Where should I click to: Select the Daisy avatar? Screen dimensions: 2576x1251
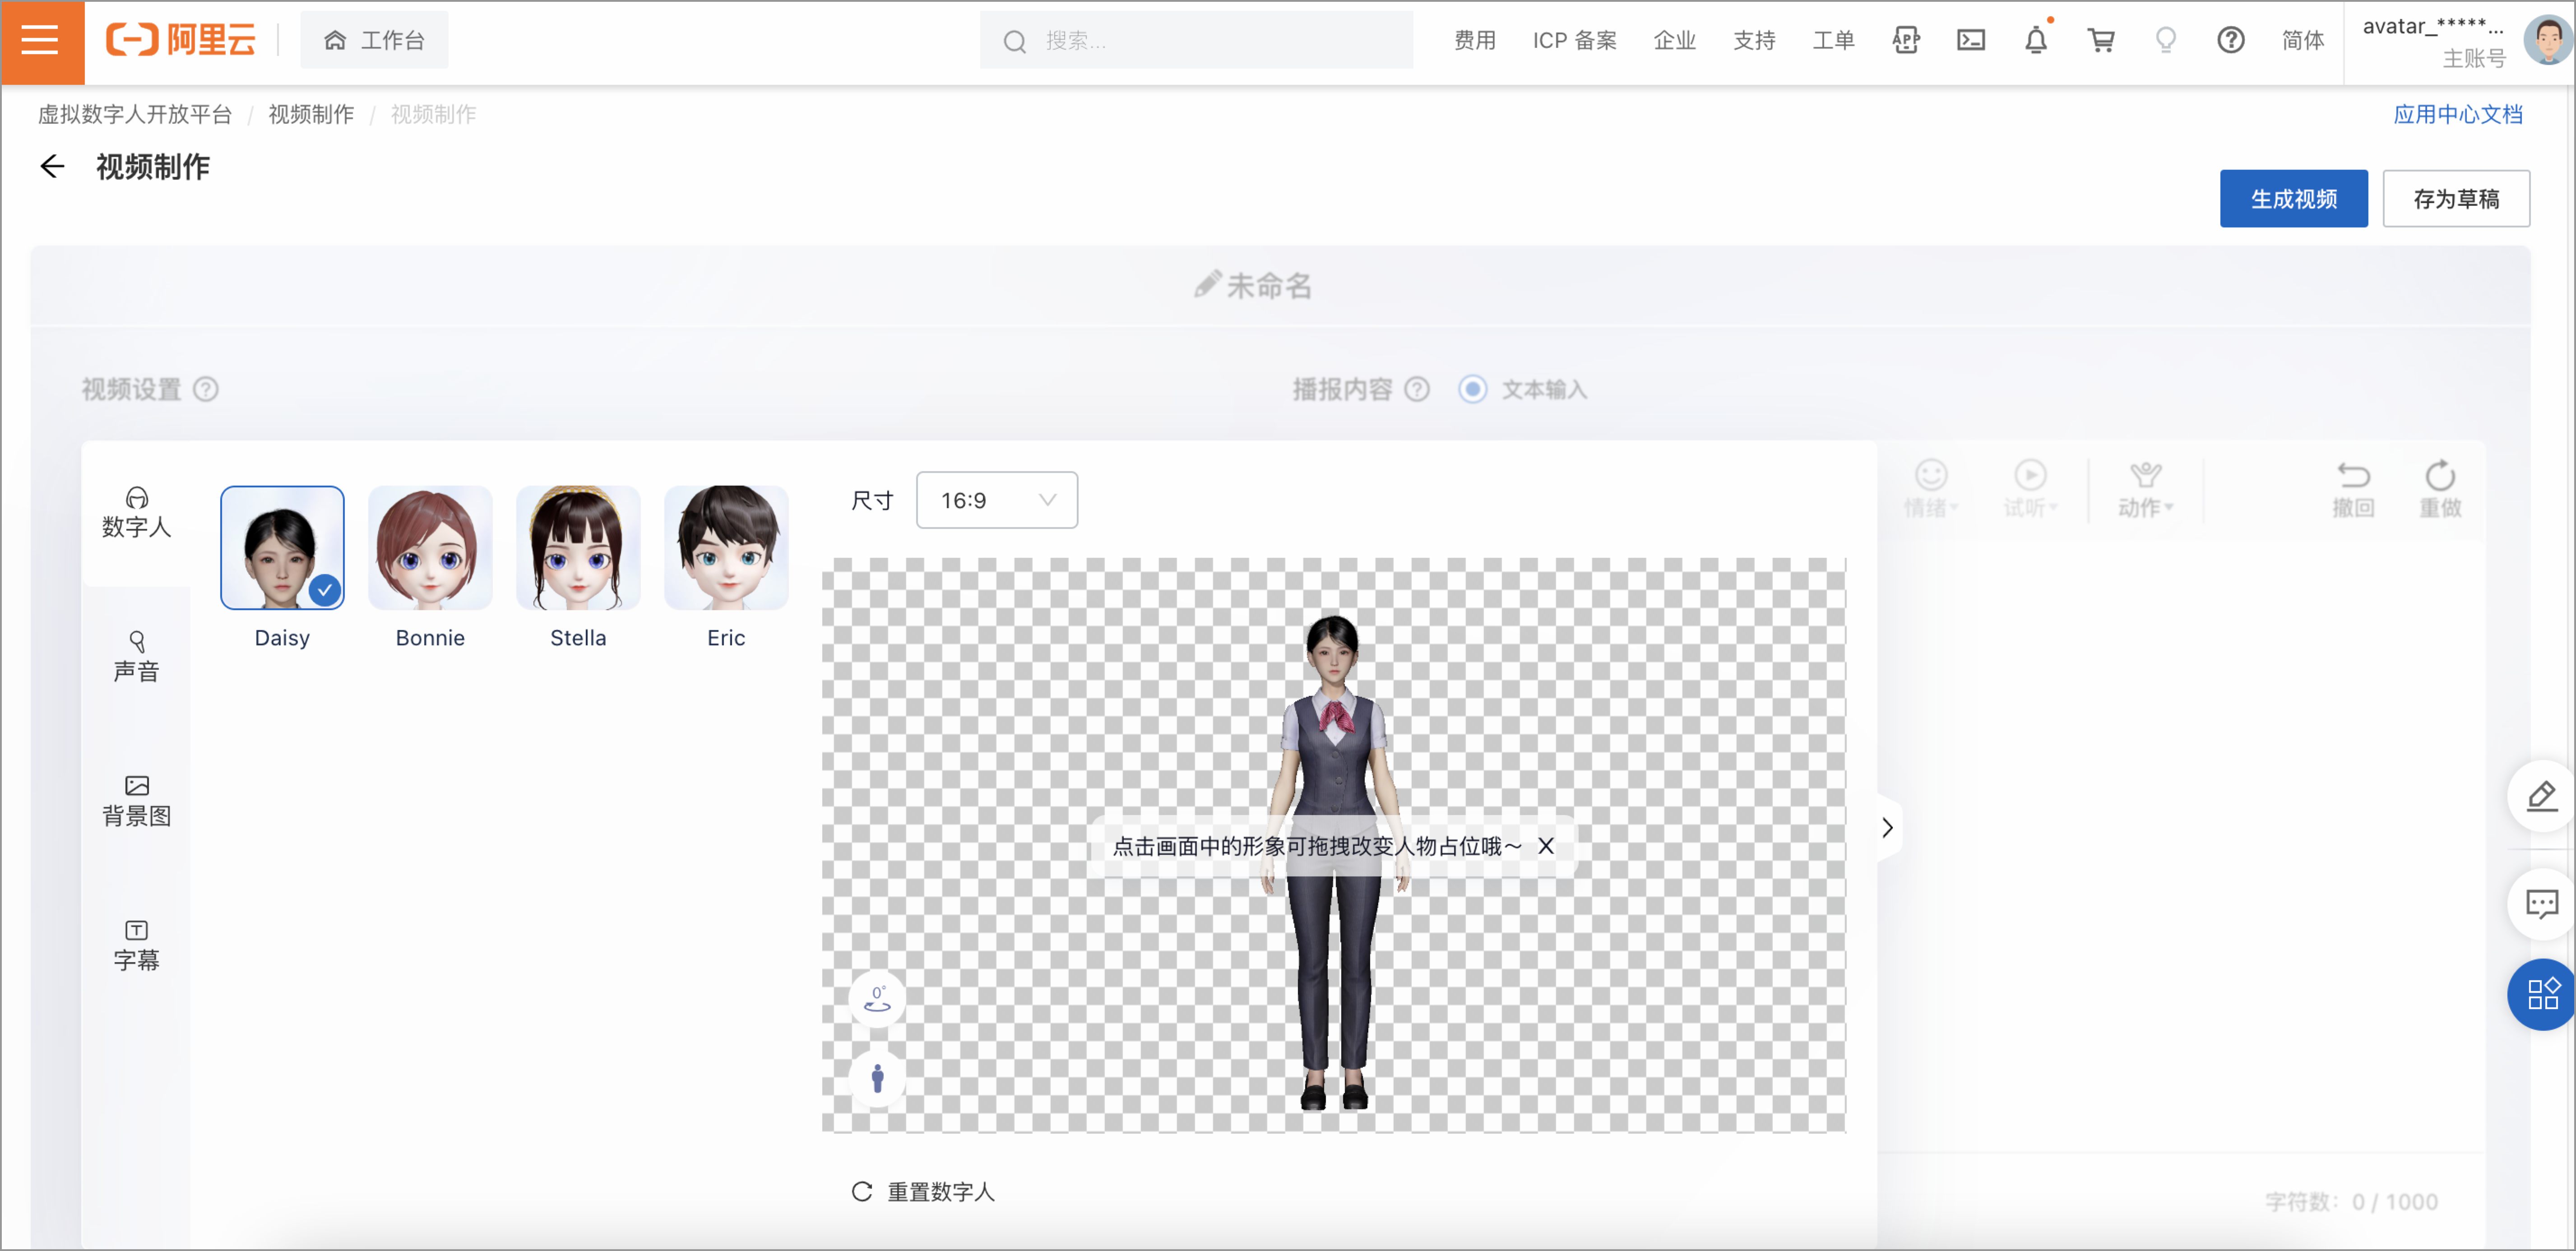tap(282, 548)
